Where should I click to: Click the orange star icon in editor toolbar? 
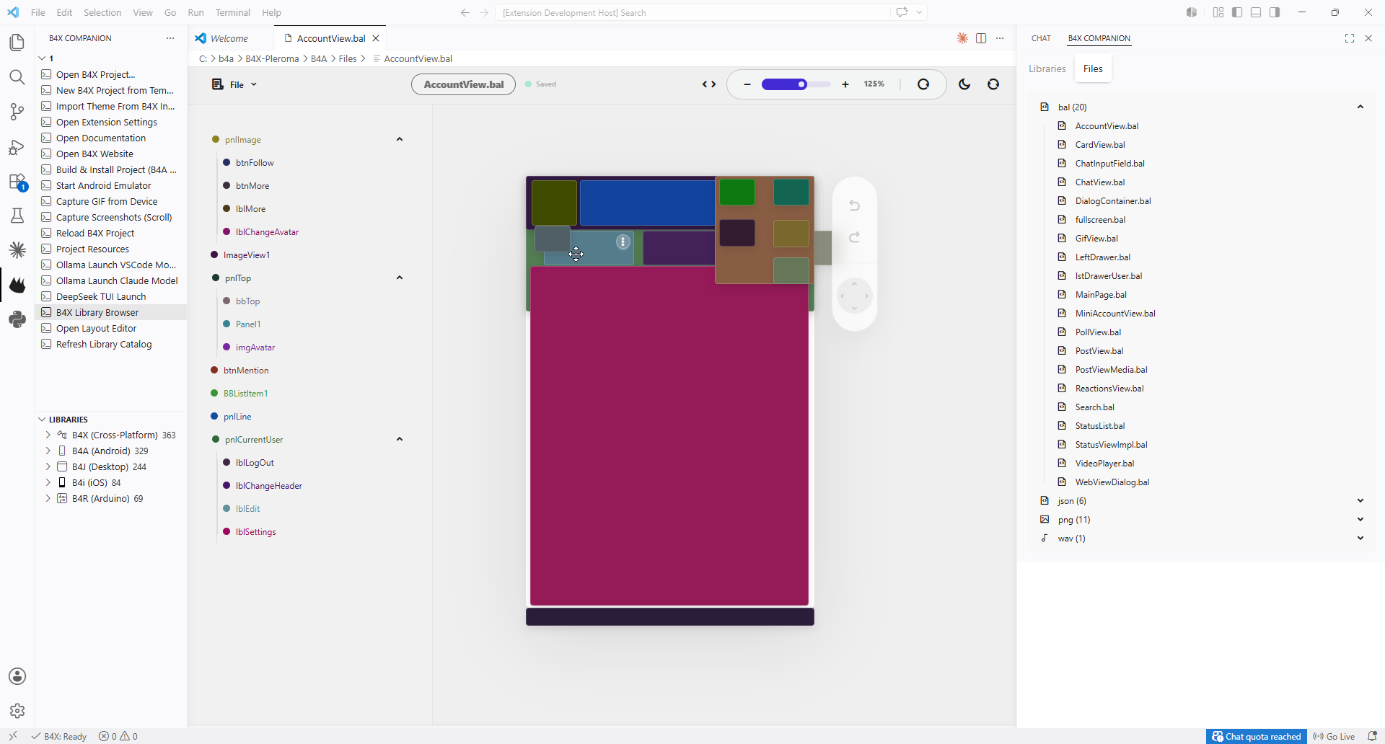click(962, 38)
